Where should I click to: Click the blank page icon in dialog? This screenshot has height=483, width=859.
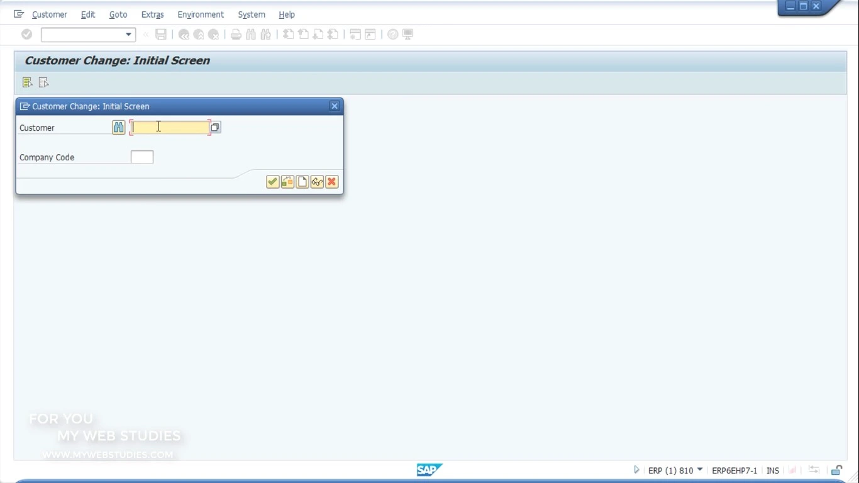pyautogui.click(x=302, y=182)
